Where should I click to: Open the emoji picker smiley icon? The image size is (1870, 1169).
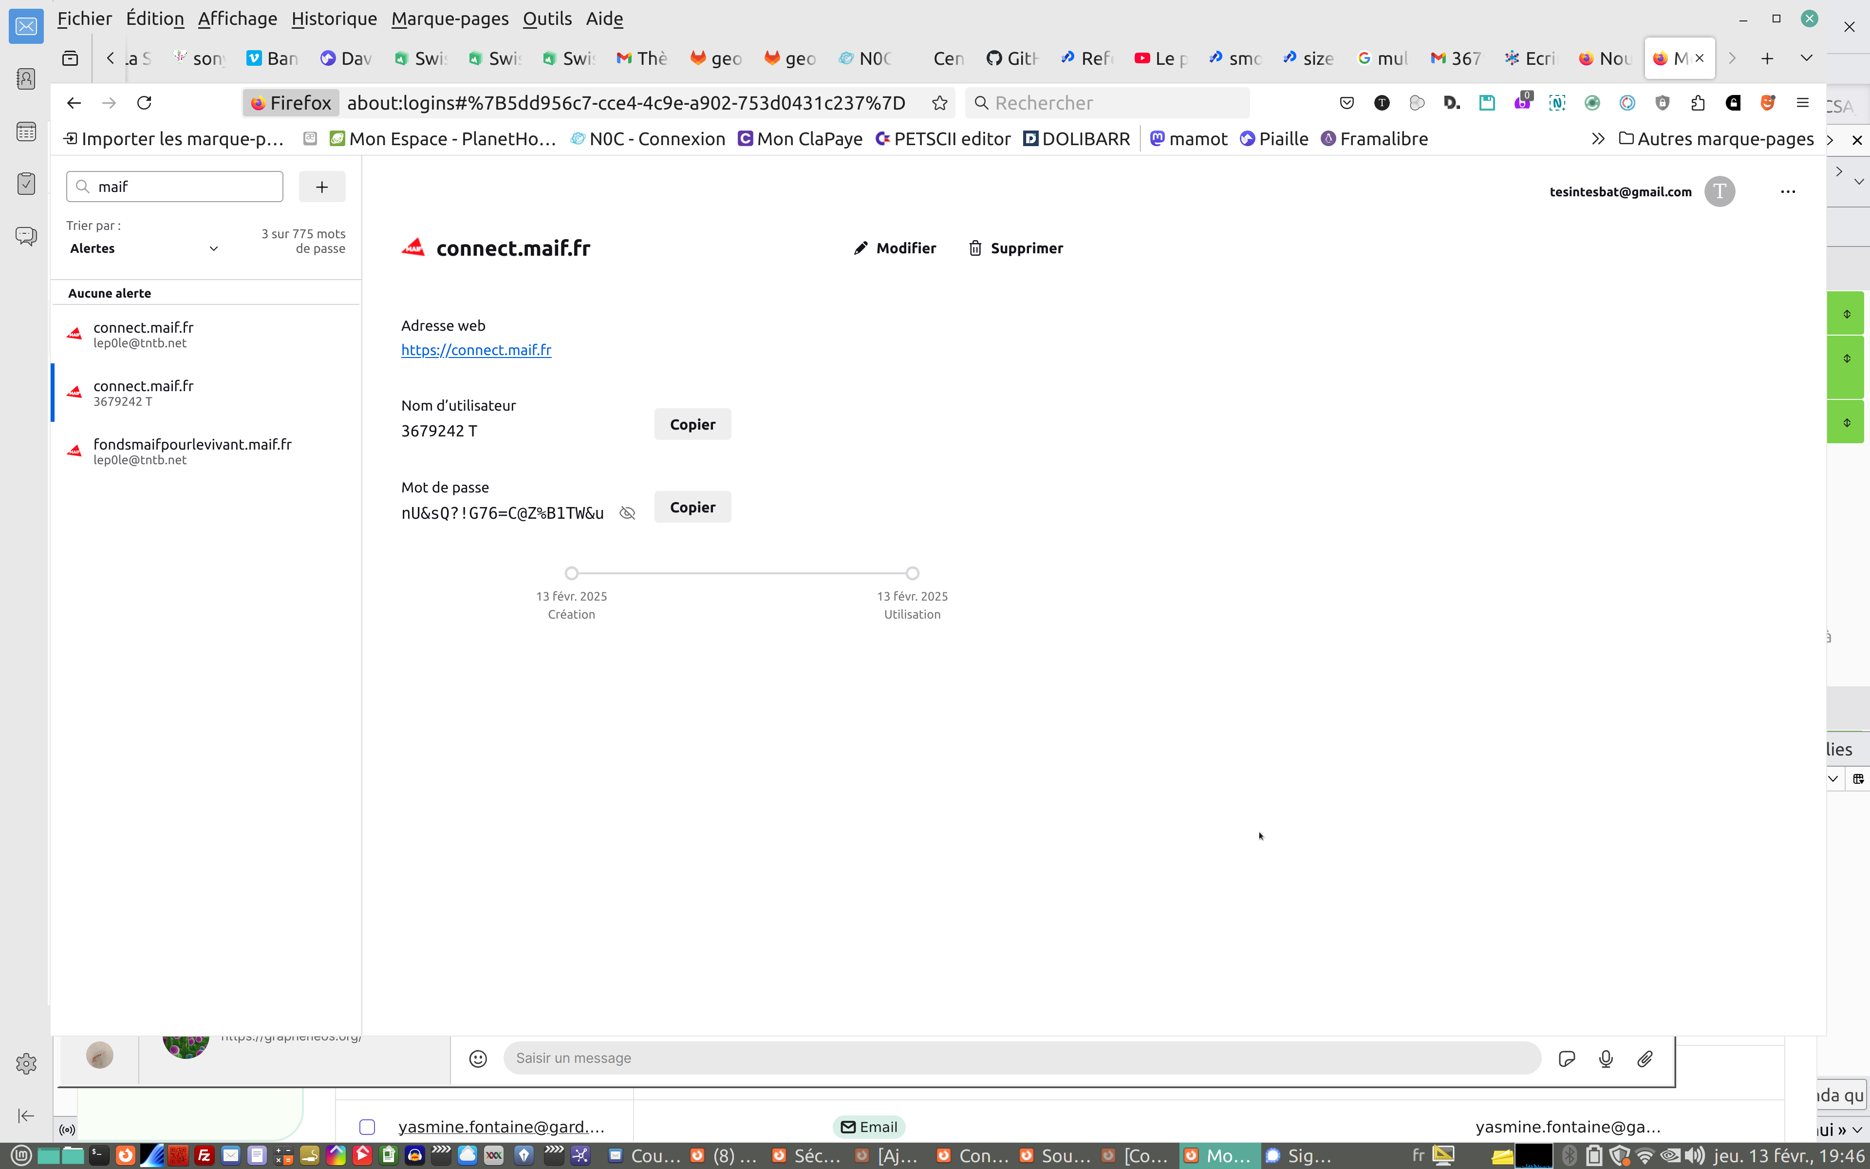point(478,1058)
